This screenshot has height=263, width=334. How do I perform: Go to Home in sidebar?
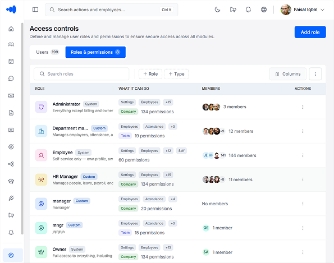(x=11, y=29)
